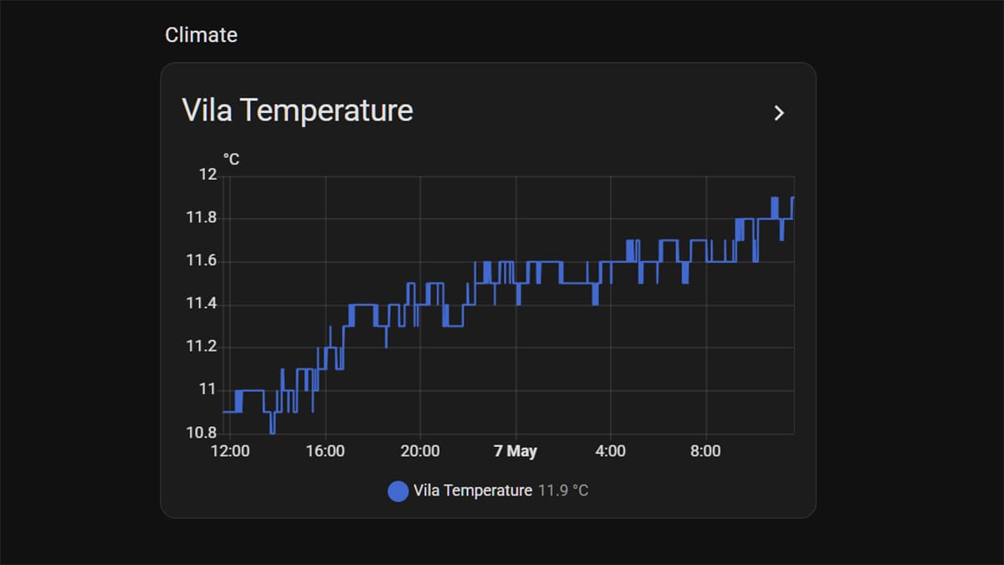This screenshot has height=565, width=1004.
Task: Click the 20:00 time axis label
Action: (420, 451)
